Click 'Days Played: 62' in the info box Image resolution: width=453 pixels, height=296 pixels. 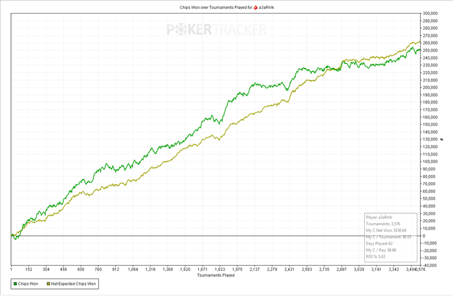pos(379,244)
